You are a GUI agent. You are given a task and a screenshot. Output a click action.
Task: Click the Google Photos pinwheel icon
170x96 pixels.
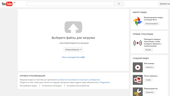(138, 21)
